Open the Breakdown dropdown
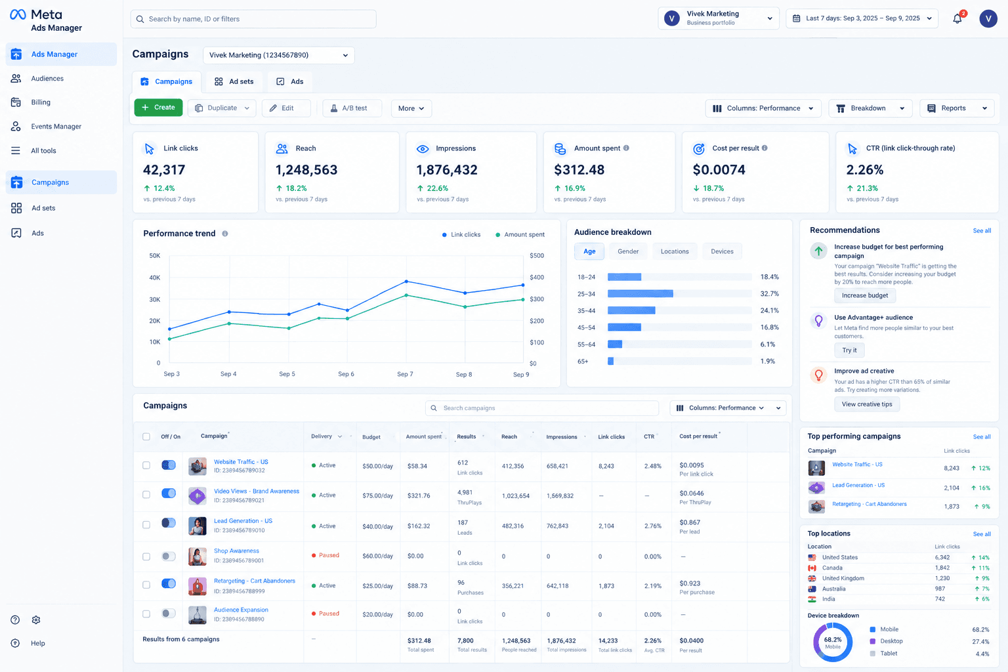 pyautogui.click(x=870, y=108)
